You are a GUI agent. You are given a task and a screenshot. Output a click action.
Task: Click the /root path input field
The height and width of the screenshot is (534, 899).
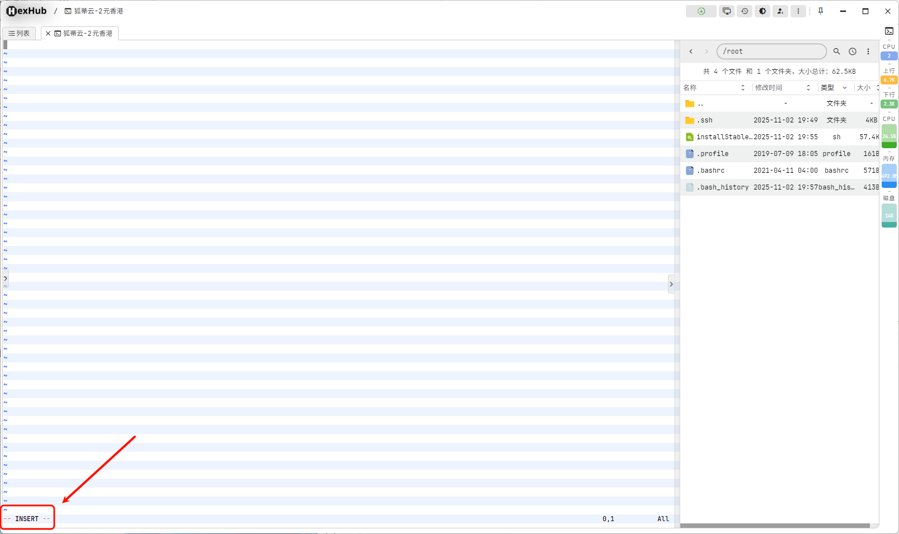772,51
